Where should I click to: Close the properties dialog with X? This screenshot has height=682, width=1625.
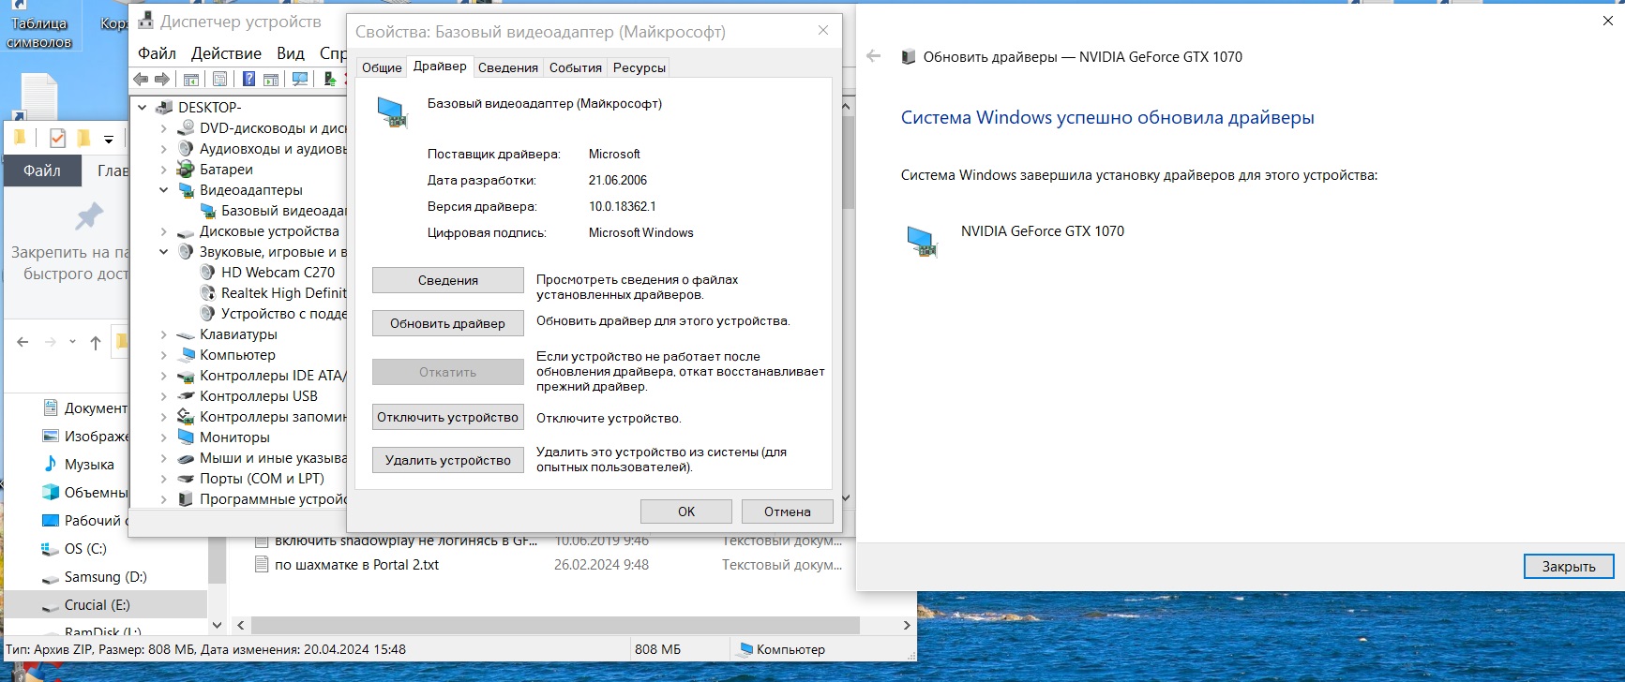click(x=823, y=31)
